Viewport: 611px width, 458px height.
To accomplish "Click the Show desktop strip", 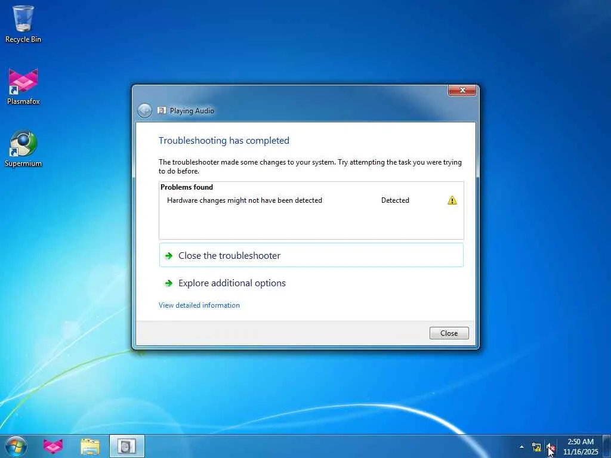I will [607, 446].
